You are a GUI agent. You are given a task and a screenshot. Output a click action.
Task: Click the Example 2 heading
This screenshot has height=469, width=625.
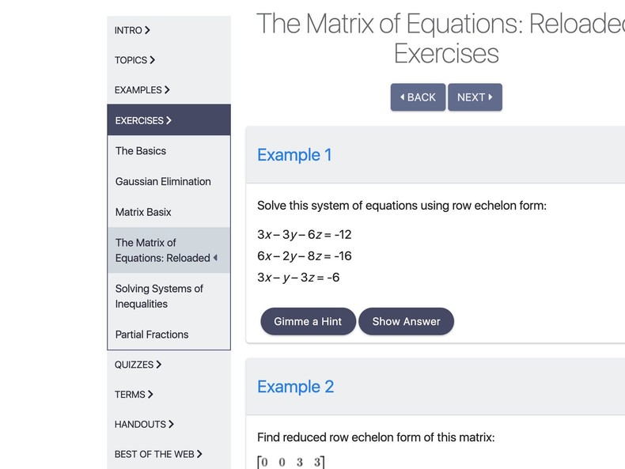pyautogui.click(x=295, y=387)
